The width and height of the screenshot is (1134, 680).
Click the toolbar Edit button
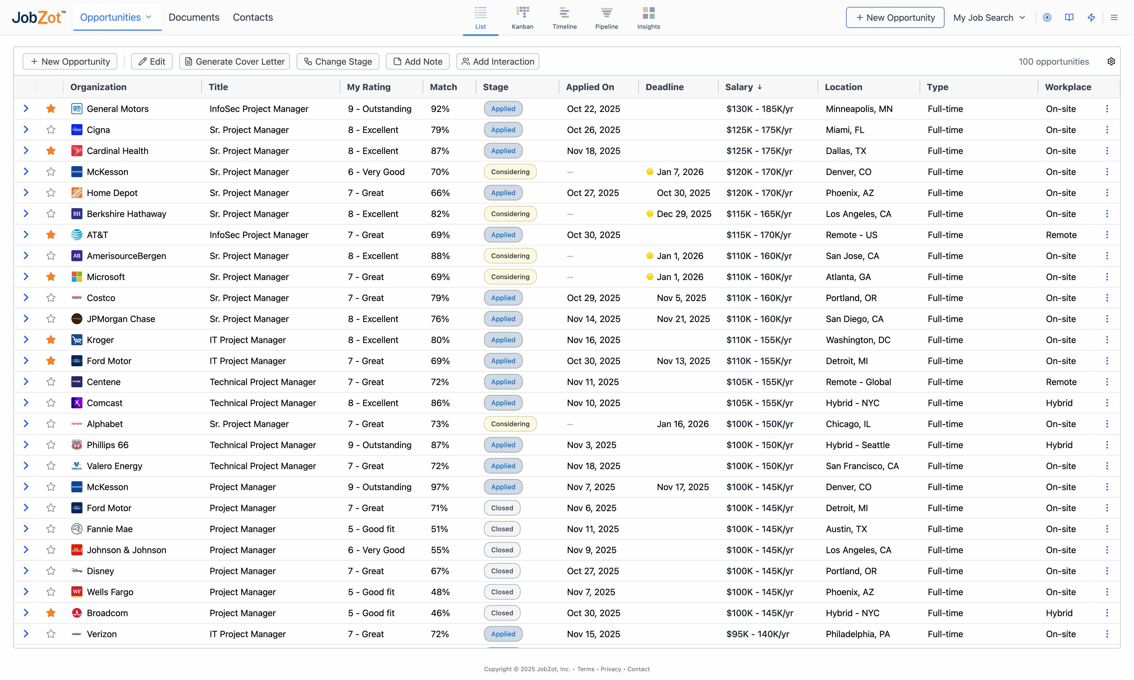152,61
